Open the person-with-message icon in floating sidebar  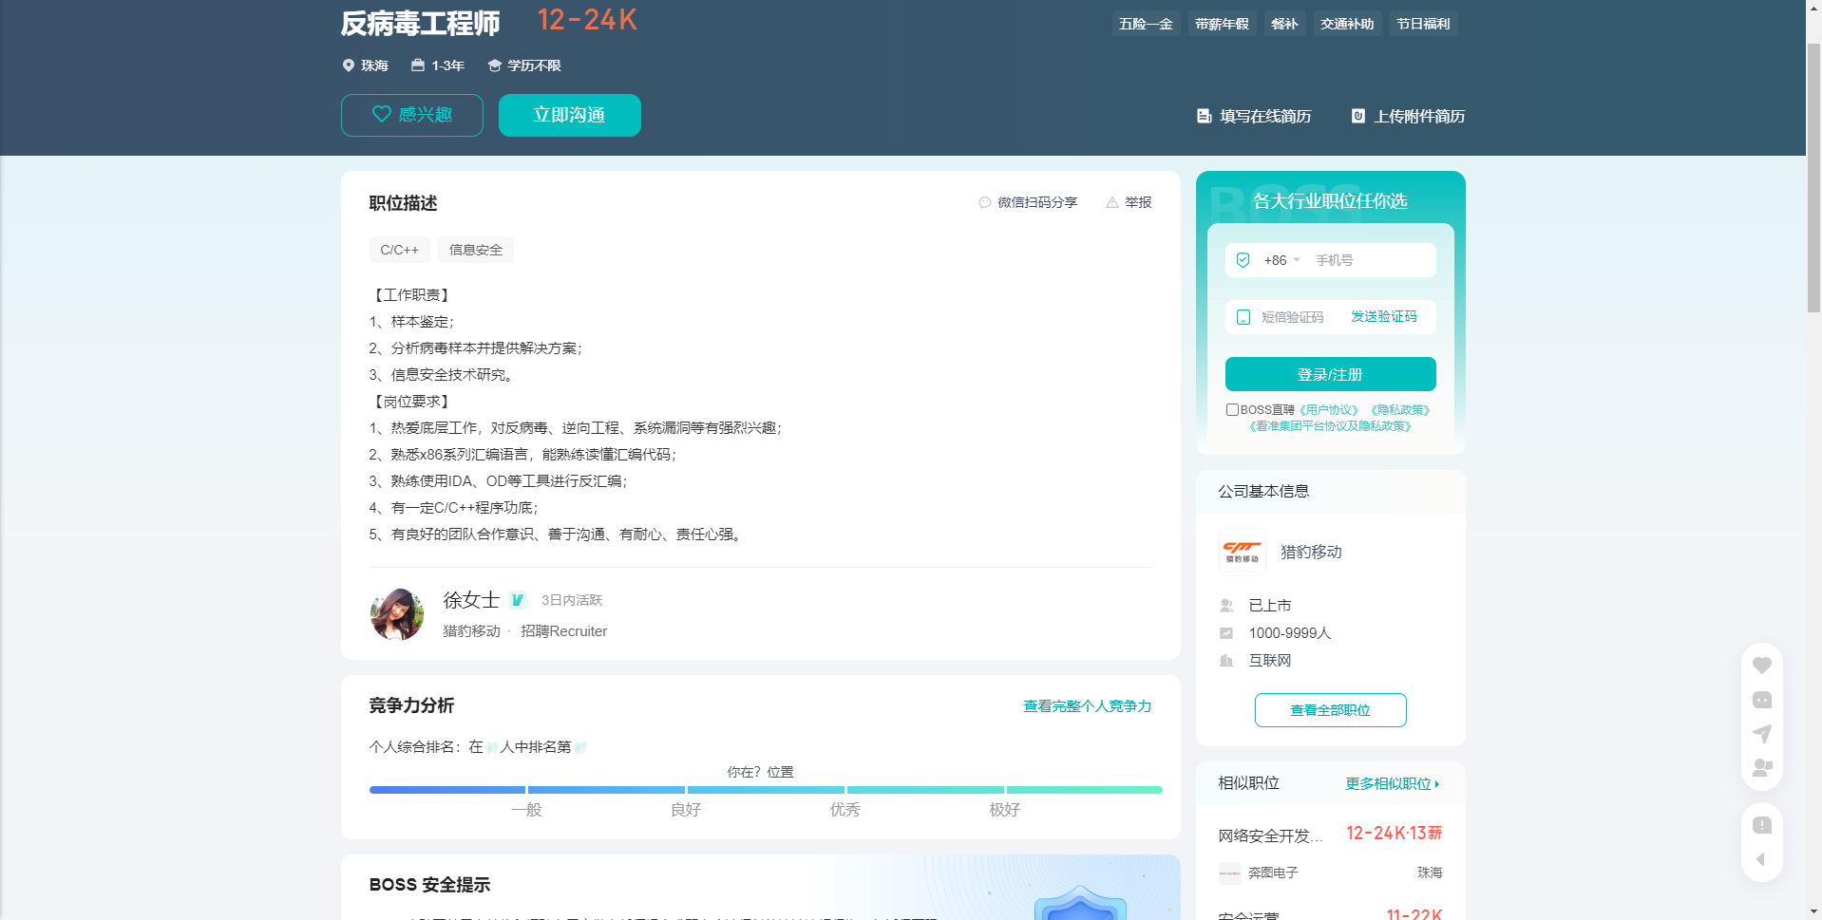point(1761,767)
